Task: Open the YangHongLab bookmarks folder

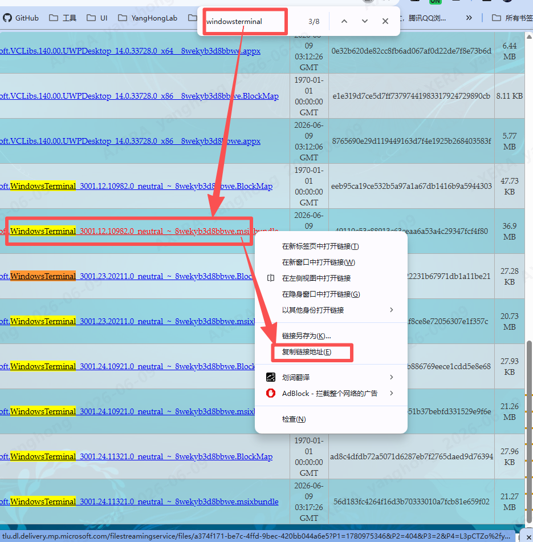Action: click(148, 18)
